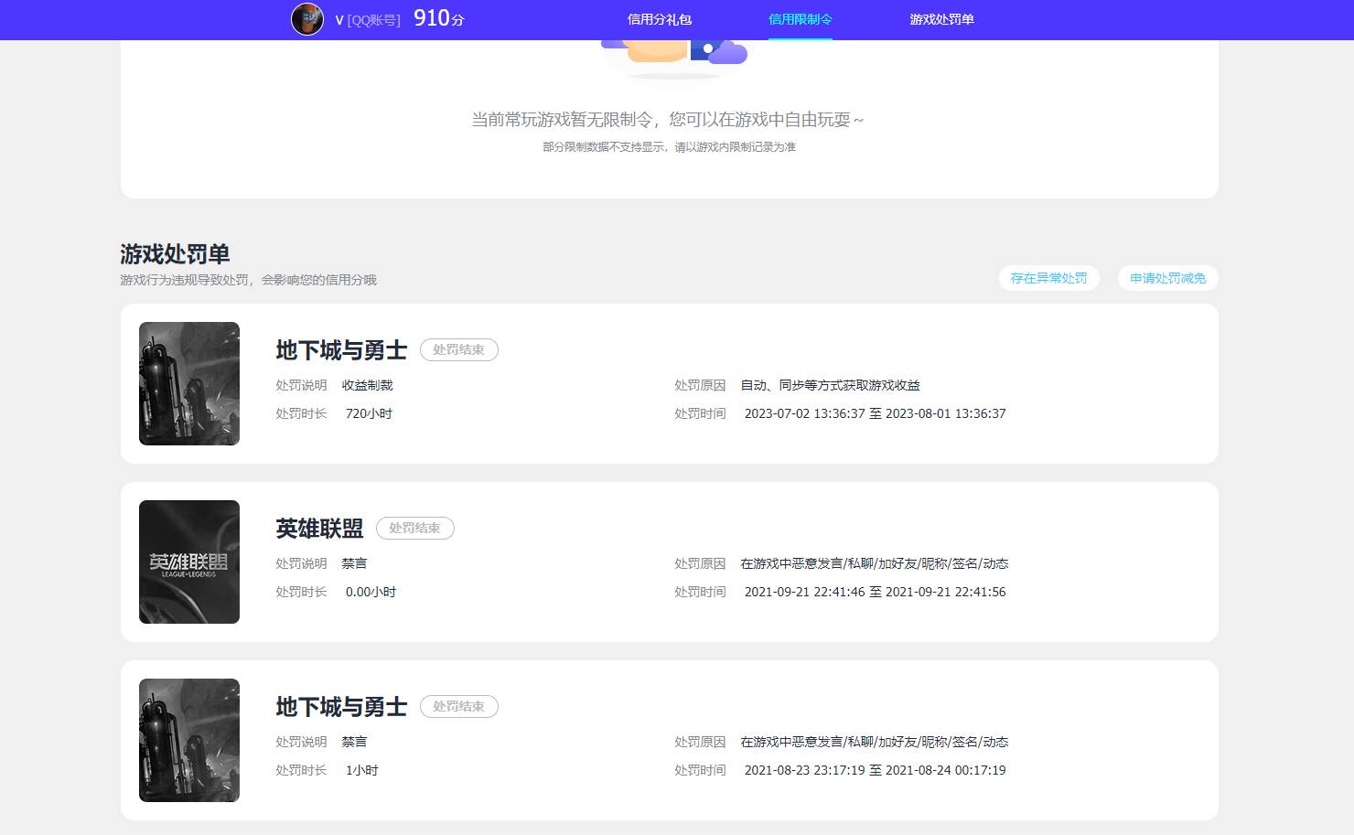Click the 存在异常处罚 button
The image size is (1354, 835).
point(1049,278)
